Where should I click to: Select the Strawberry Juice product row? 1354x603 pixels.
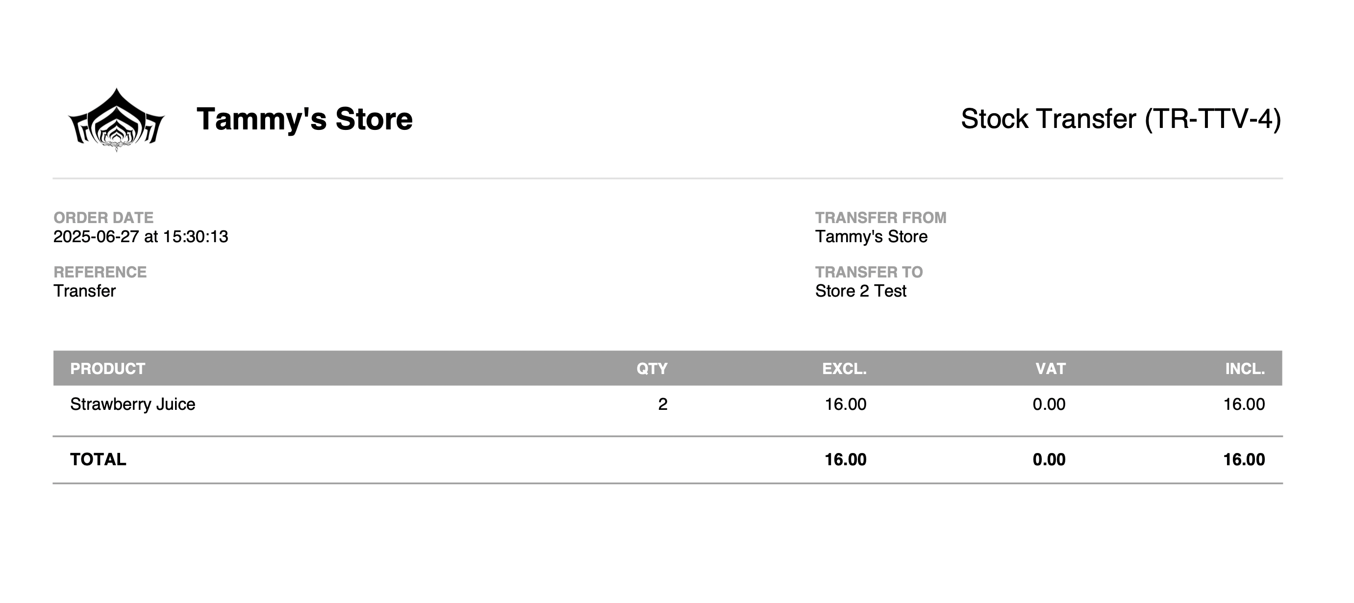668,404
